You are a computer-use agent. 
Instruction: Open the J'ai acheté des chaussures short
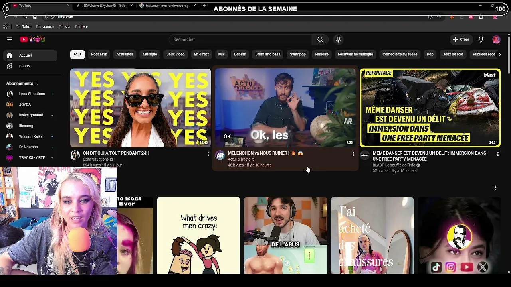coord(372,236)
